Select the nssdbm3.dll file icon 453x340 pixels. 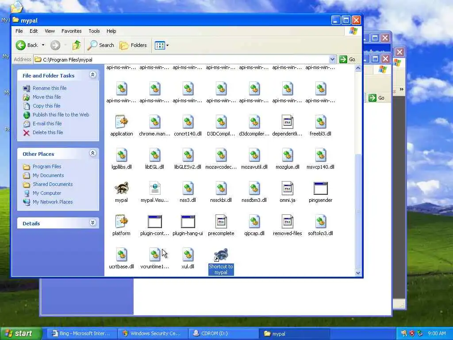[254, 189]
